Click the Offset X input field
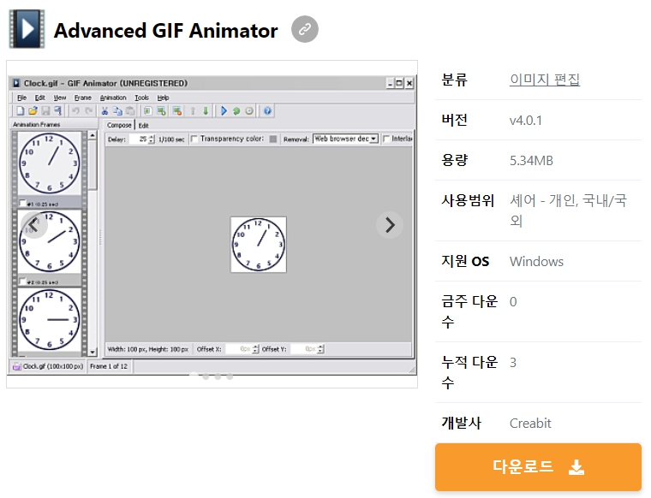This screenshot has width=651, height=498. pos(240,349)
